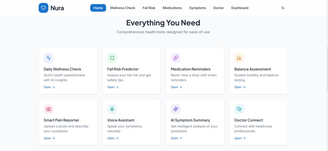Image resolution: width=328 pixels, height=151 pixels.
Task: Click the Fall Risk Predictor shield icon
Action: [112, 58]
